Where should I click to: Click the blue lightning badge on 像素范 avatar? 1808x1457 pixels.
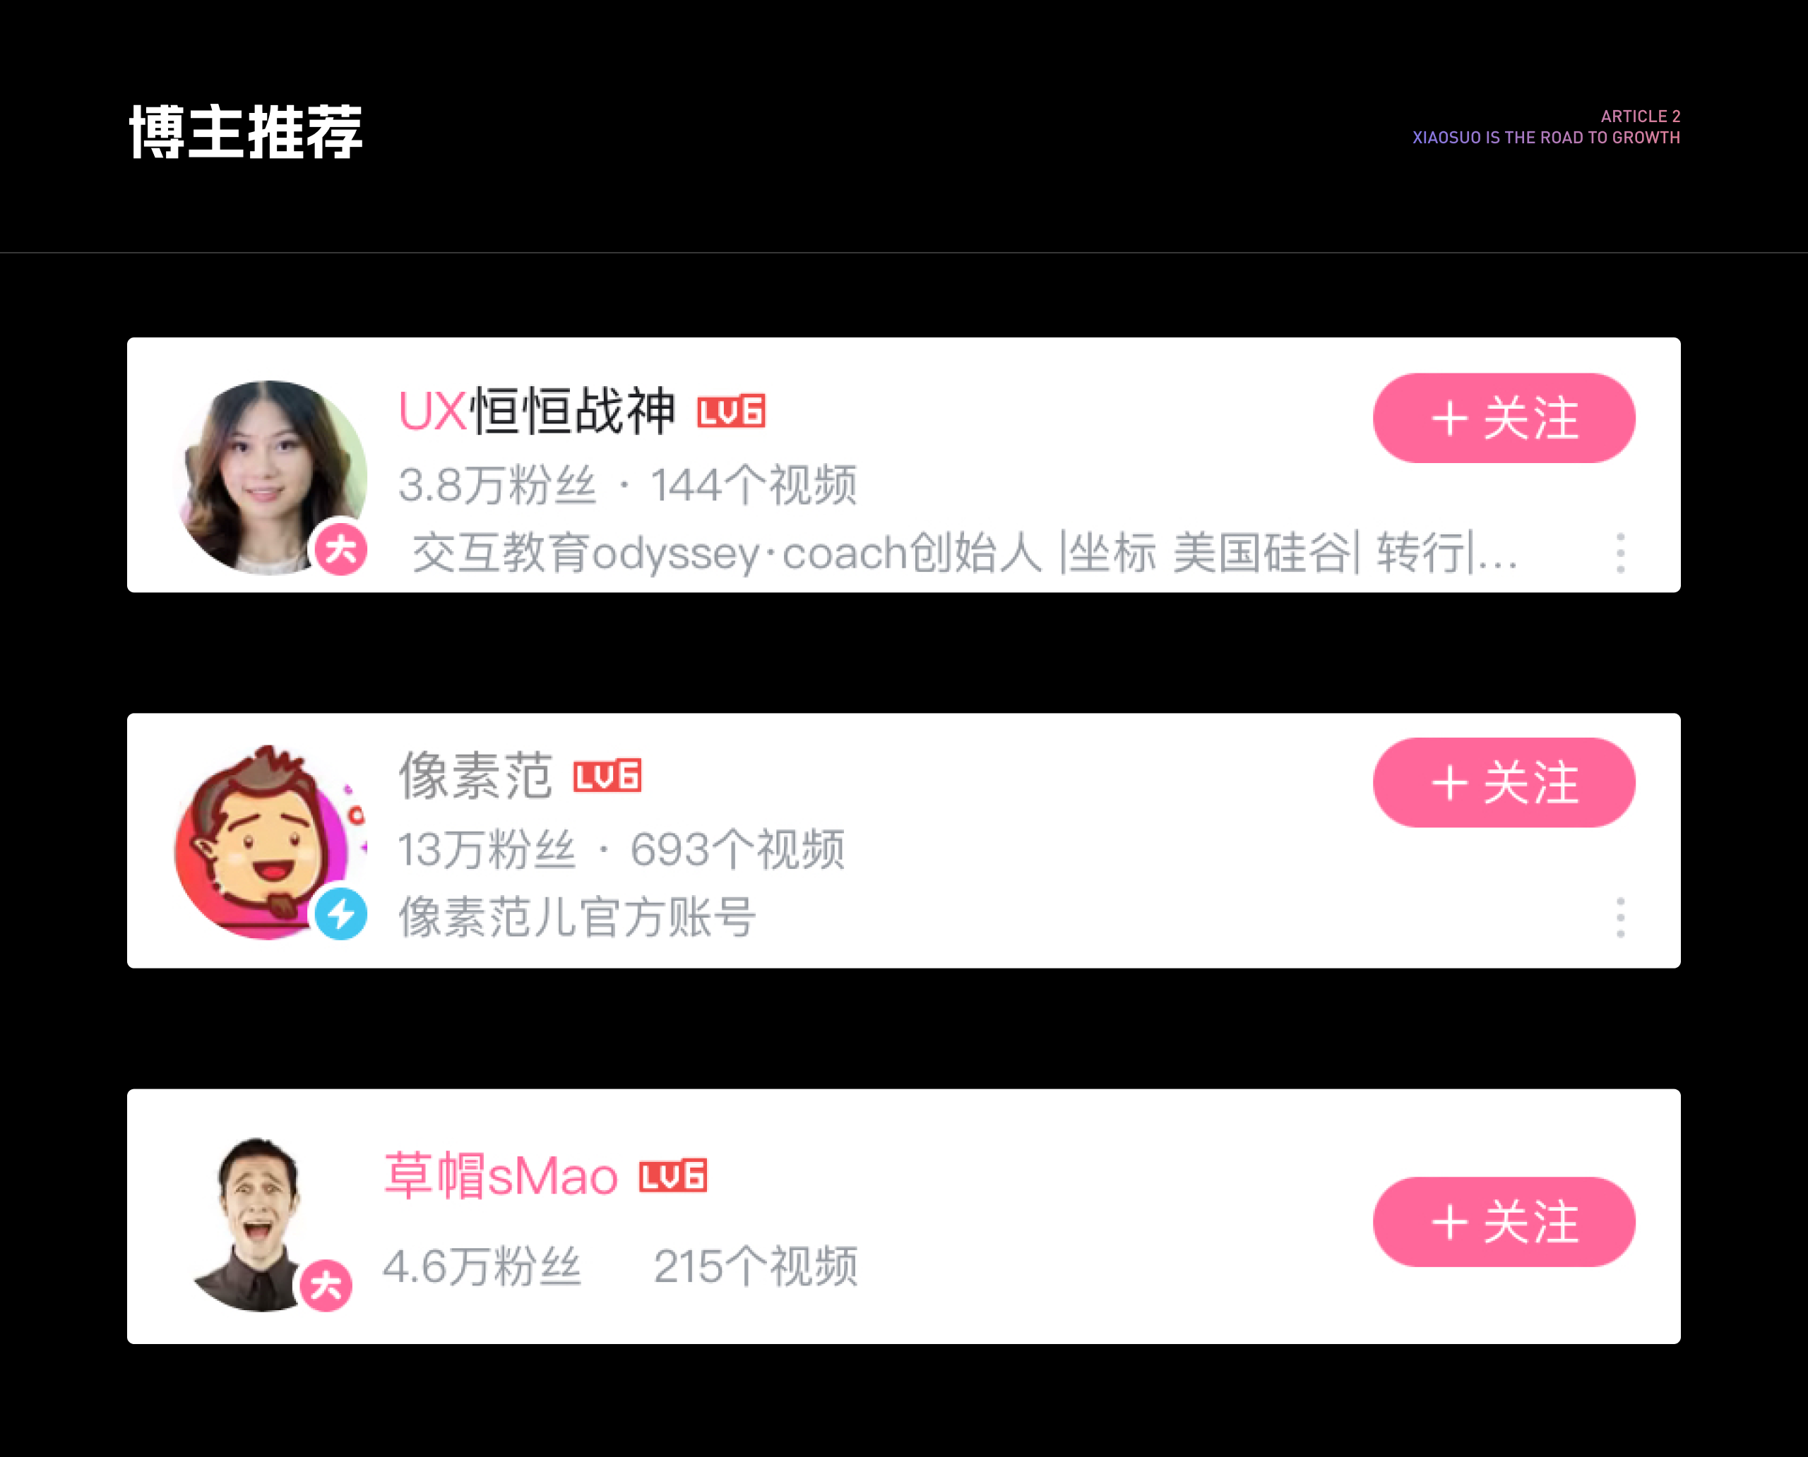(340, 913)
